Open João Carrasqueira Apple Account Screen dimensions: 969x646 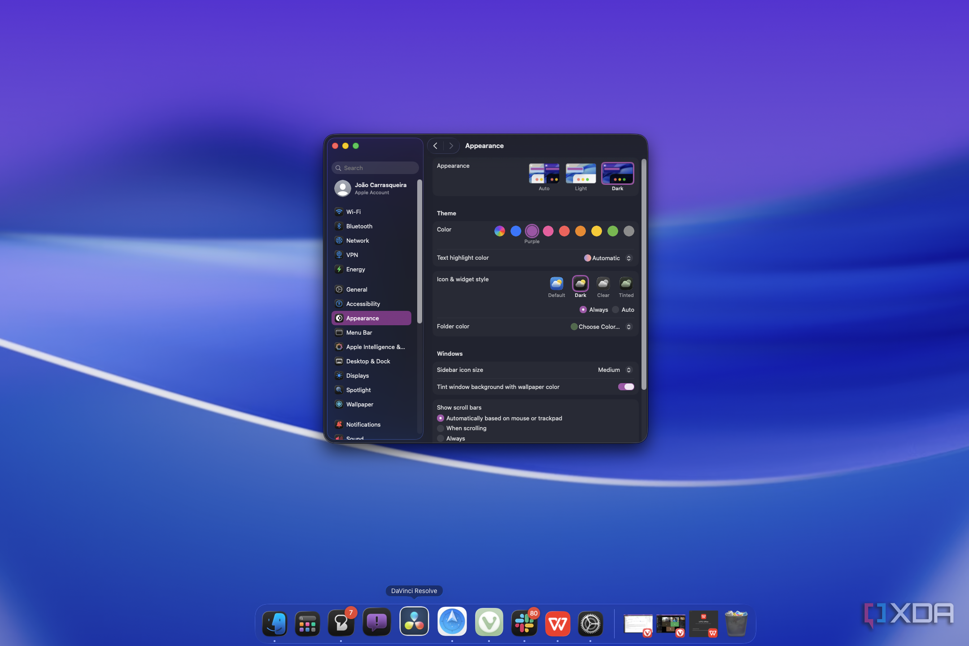coord(371,188)
